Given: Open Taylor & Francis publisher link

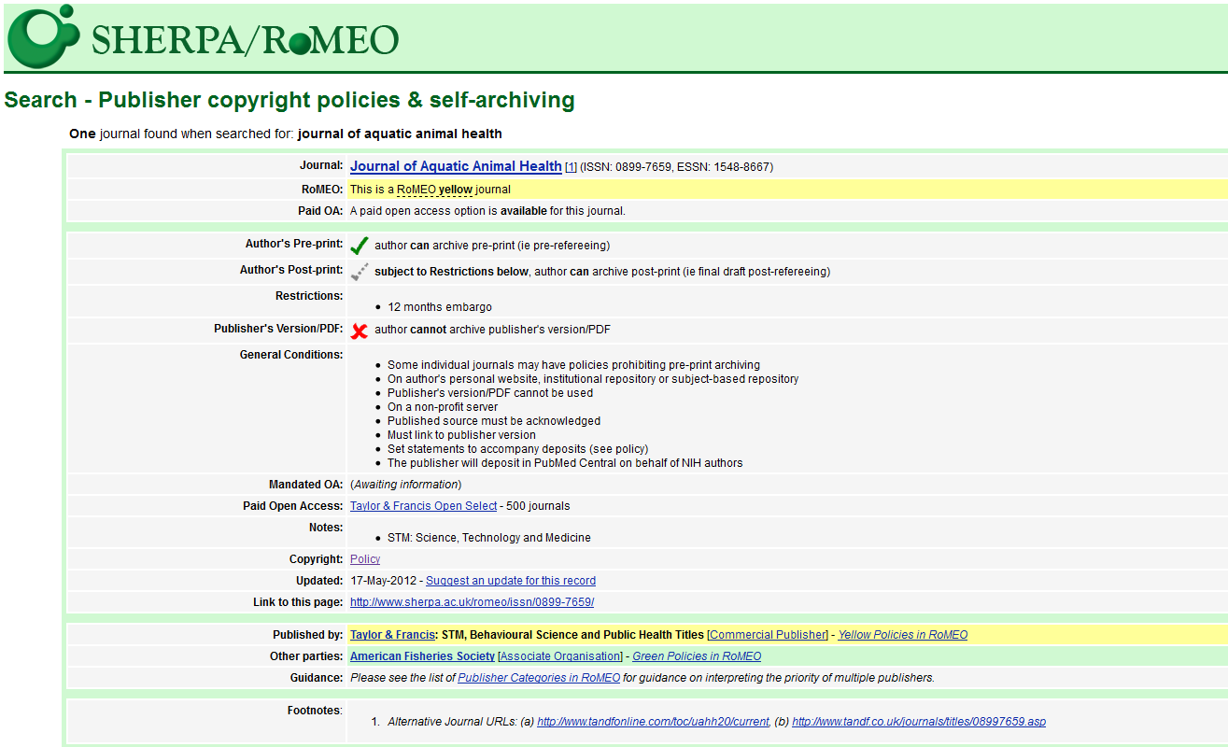Looking at the screenshot, I should pos(392,635).
